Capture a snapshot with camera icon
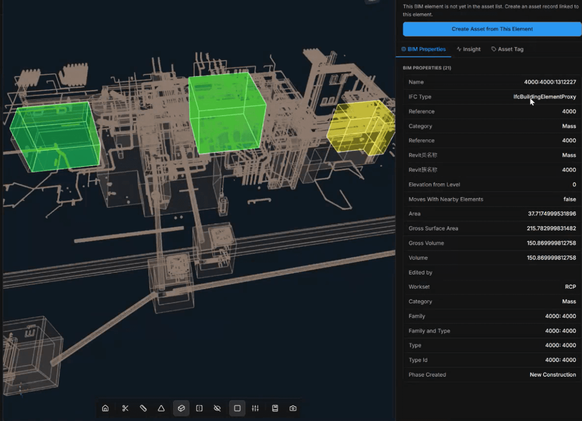582x421 pixels. click(293, 408)
